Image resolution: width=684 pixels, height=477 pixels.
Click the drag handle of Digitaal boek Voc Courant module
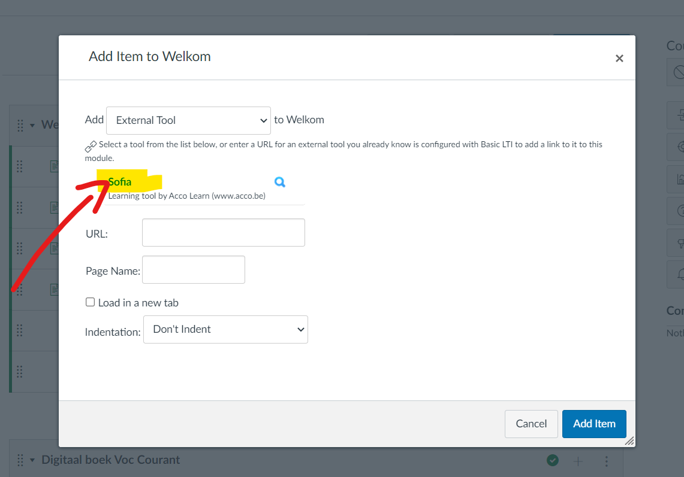pyautogui.click(x=20, y=460)
